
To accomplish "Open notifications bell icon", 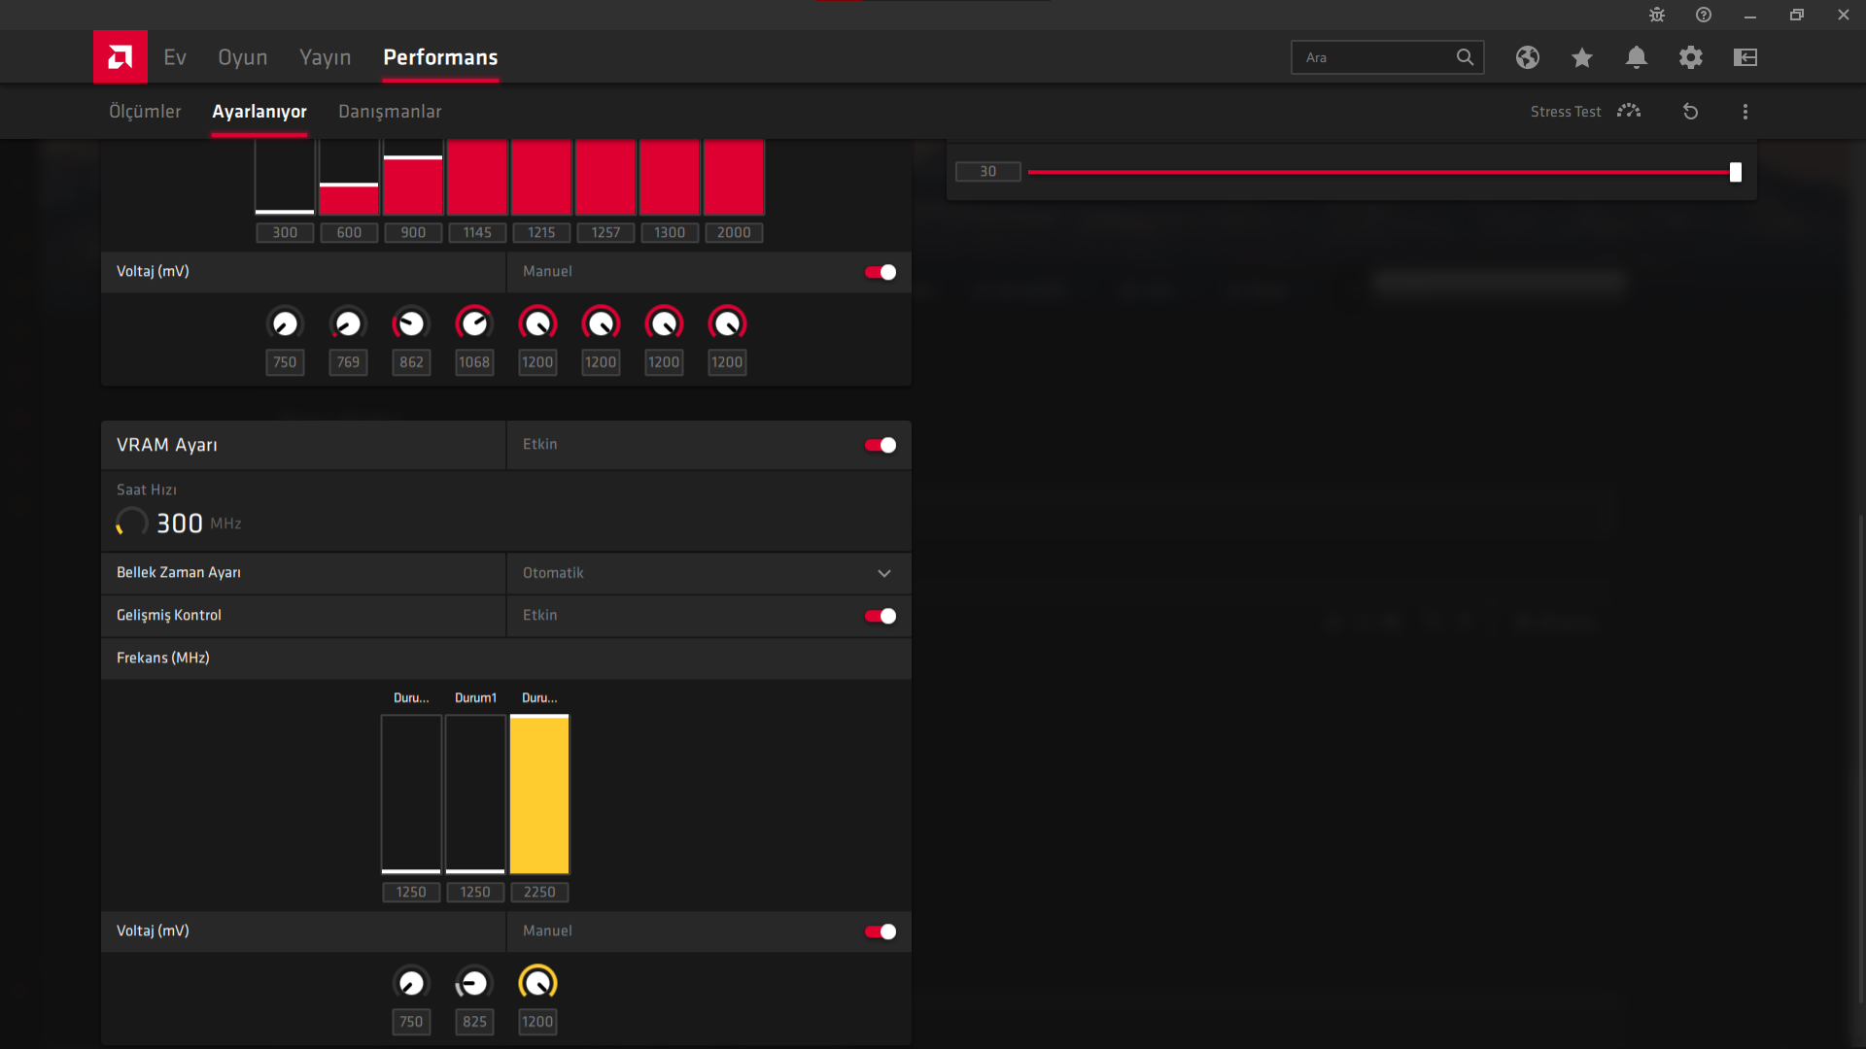I will point(1636,57).
